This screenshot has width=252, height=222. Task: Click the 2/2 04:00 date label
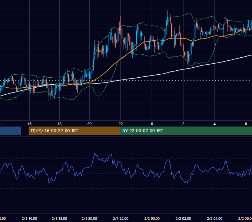(215, 218)
